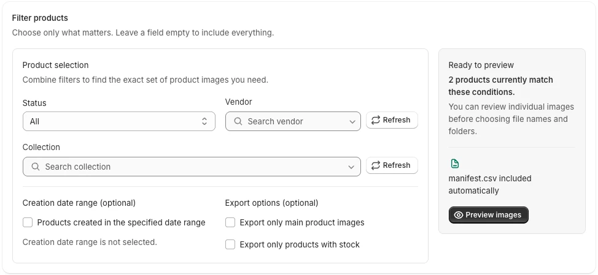Click refresh arrows icon beside Collection field
This screenshot has height=275, width=598.
pos(376,165)
